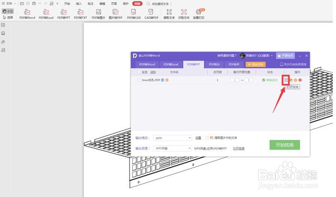
Task: Click the orange circle icon in 操作 column
Action: pos(296,80)
